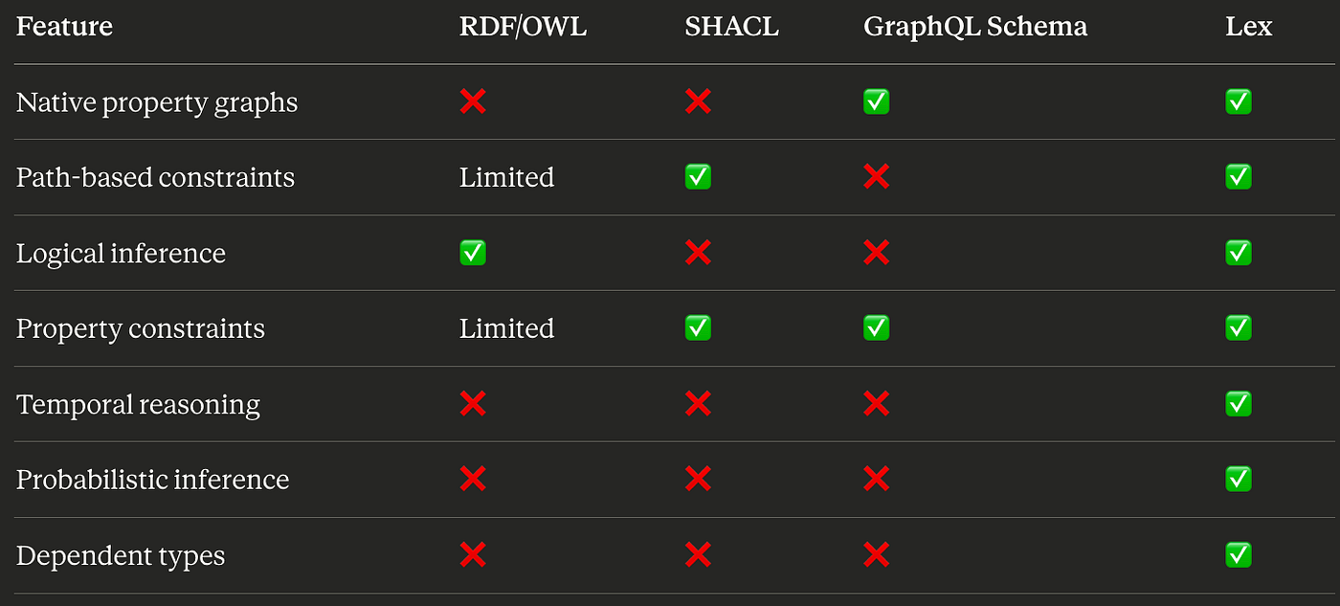Click Limited in the Path-based constraints row
Screen dimensions: 1340x606
pyautogui.click(x=506, y=177)
